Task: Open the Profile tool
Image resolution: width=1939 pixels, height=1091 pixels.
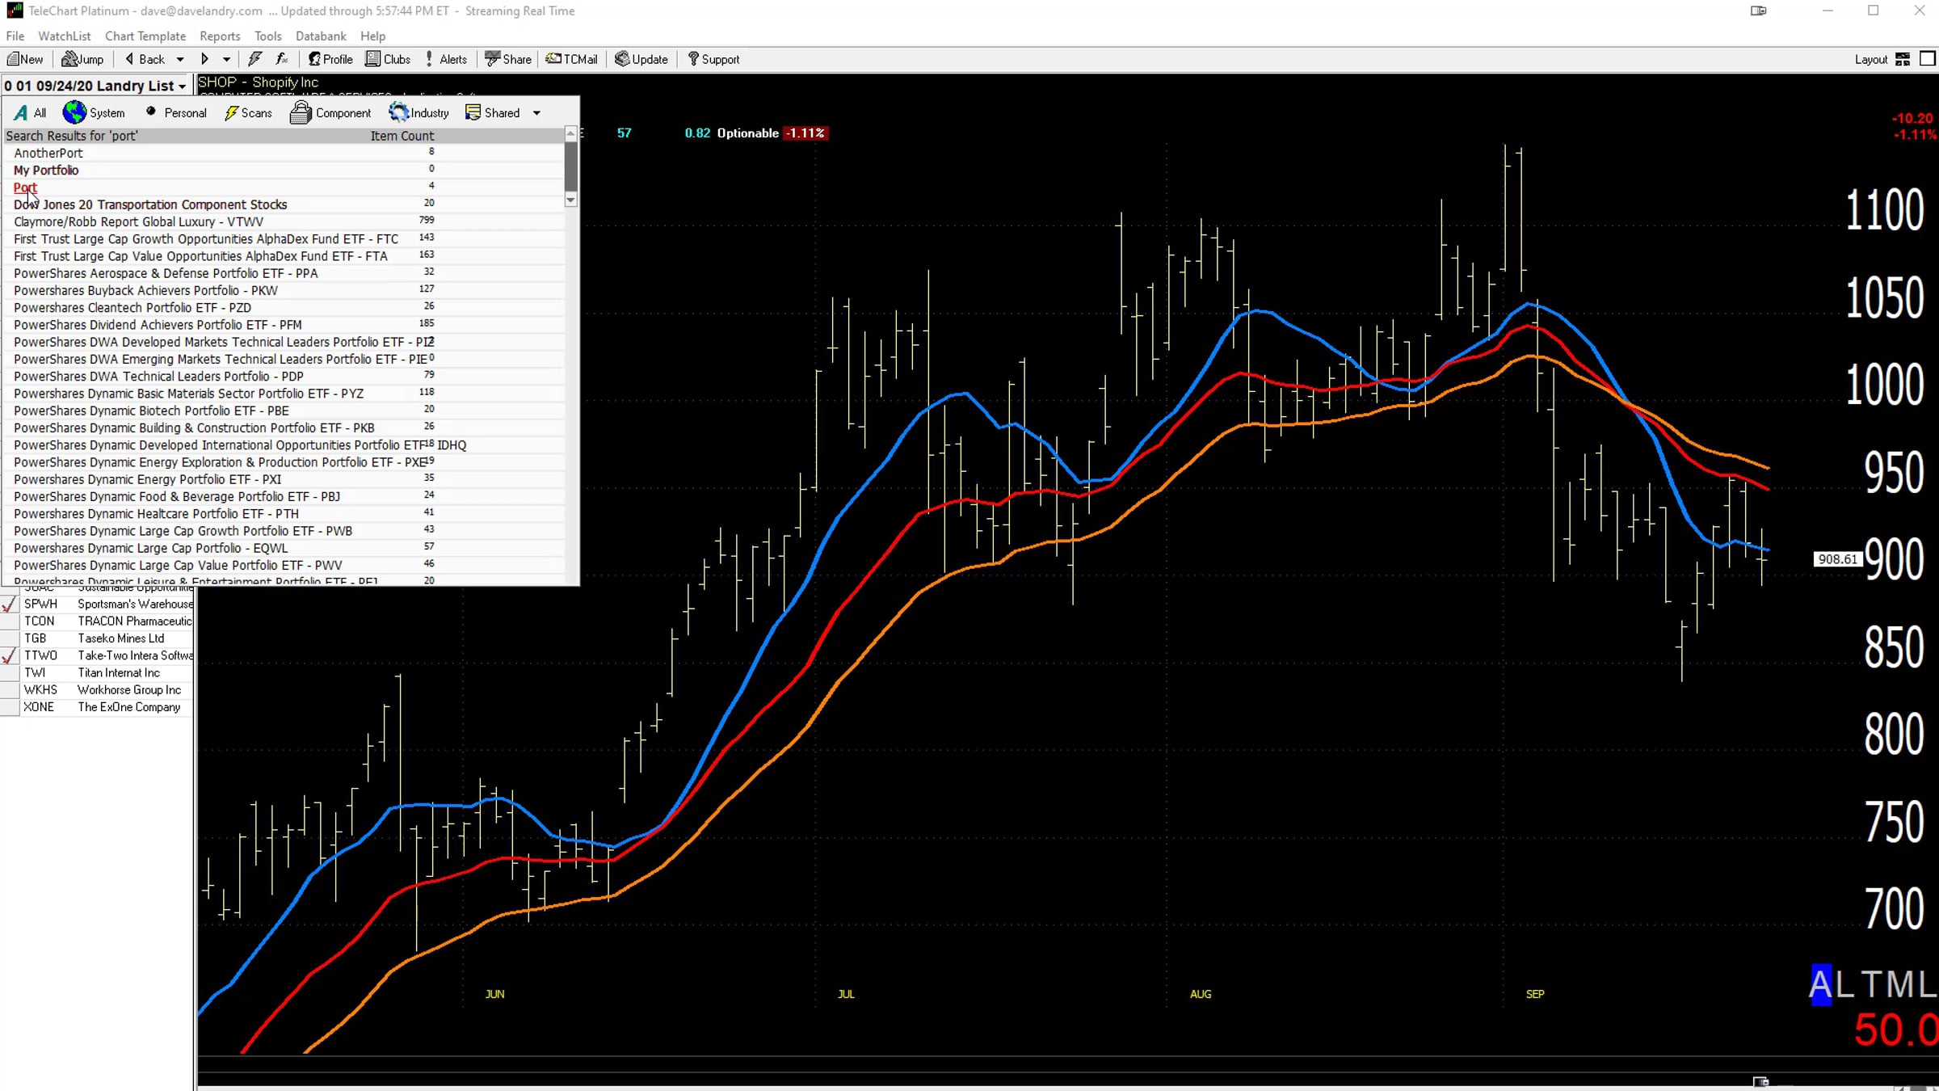Action: click(330, 59)
